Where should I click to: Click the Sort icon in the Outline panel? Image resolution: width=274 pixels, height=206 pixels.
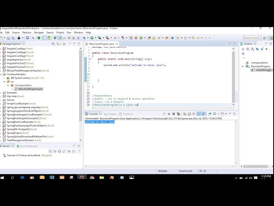click(253, 49)
